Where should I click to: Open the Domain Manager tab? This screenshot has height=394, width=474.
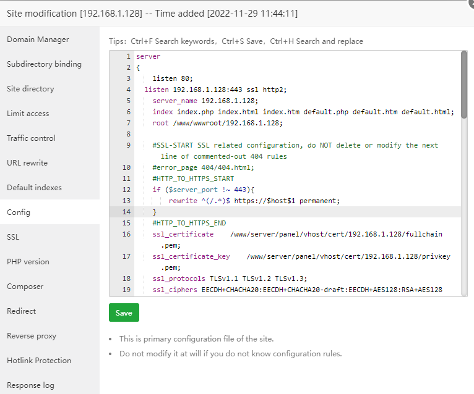(38, 40)
